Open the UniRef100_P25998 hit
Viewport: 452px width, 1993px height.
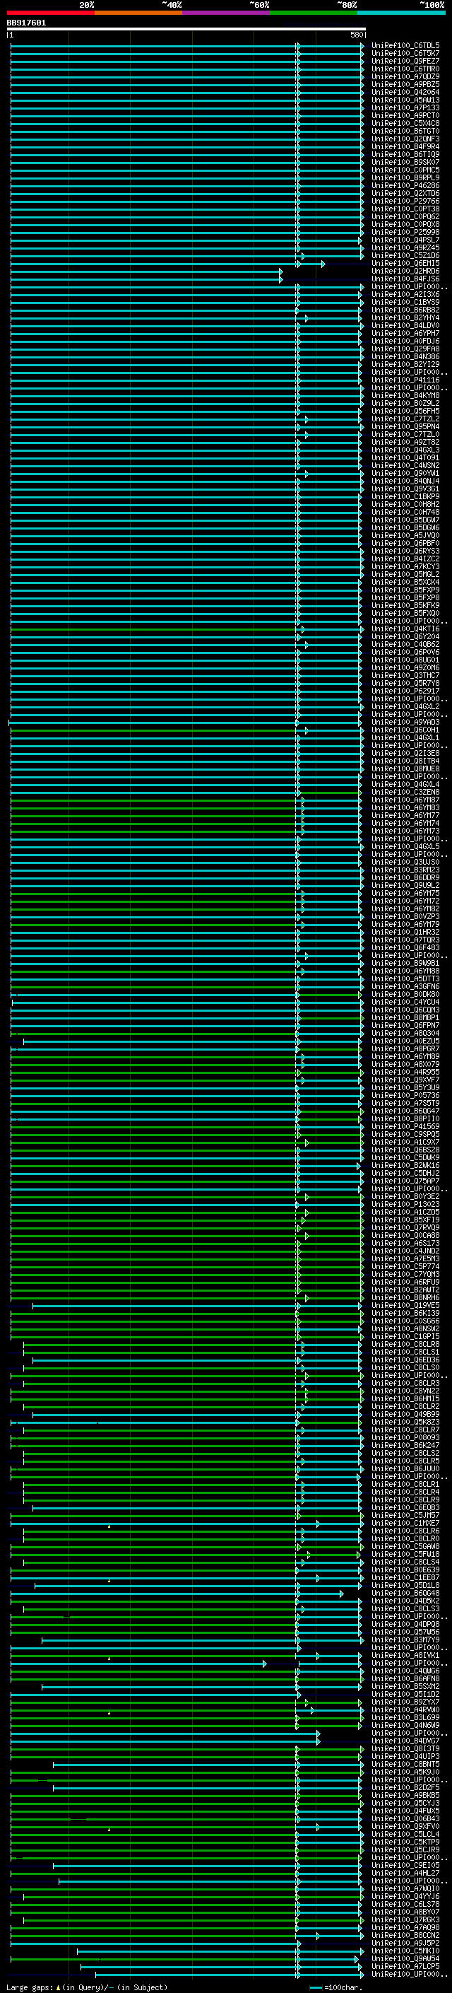click(x=405, y=232)
